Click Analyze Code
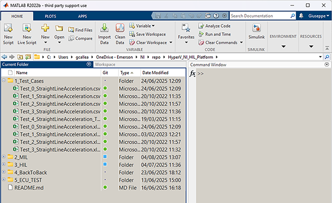Image resolution: width=332 pixels, height=203 pixels. (214, 26)
